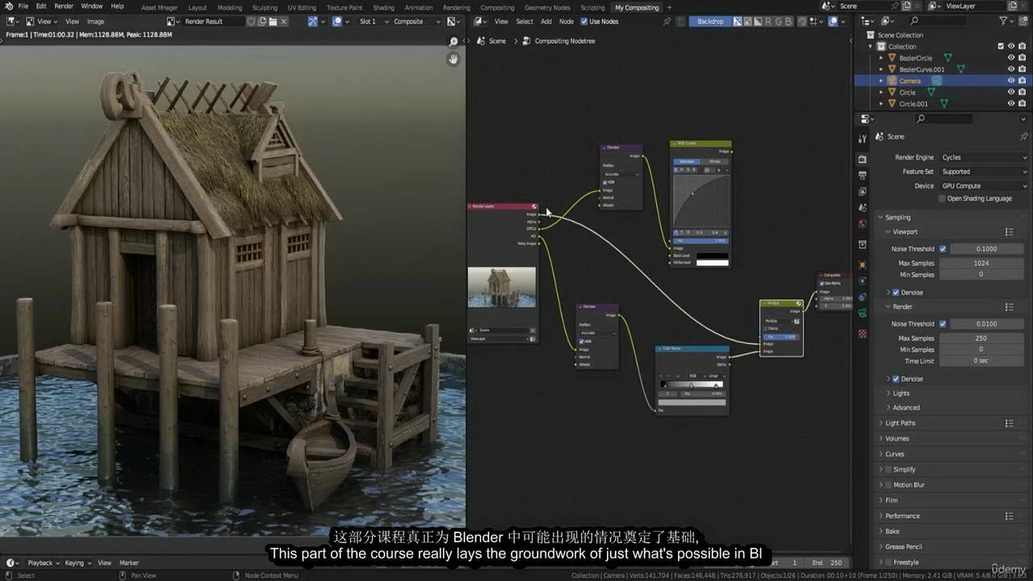Enable the Simplify checkbox
The height and width of the screenshot is (581, 1033).
pos(888,470)
